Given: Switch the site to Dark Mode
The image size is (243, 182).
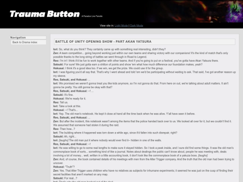Looking at the screenshot, I should (x=136, y=26).
